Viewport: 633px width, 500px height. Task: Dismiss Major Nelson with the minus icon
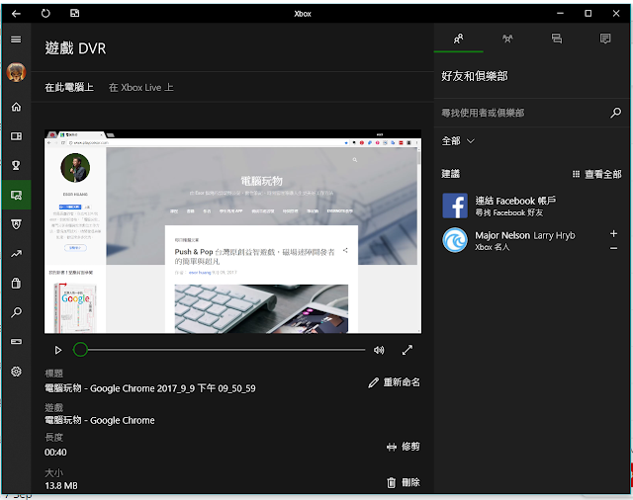point(613,248)
